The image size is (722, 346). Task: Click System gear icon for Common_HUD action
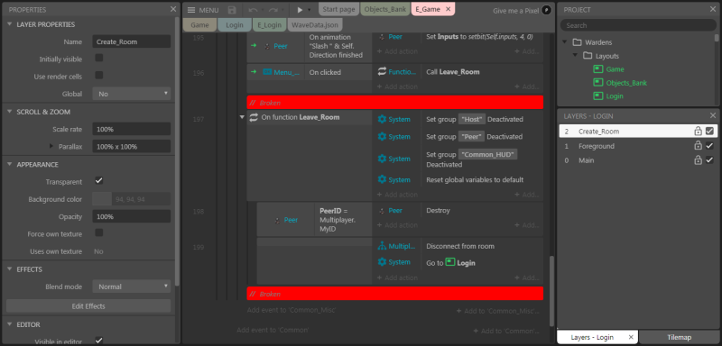pos(382,159)
